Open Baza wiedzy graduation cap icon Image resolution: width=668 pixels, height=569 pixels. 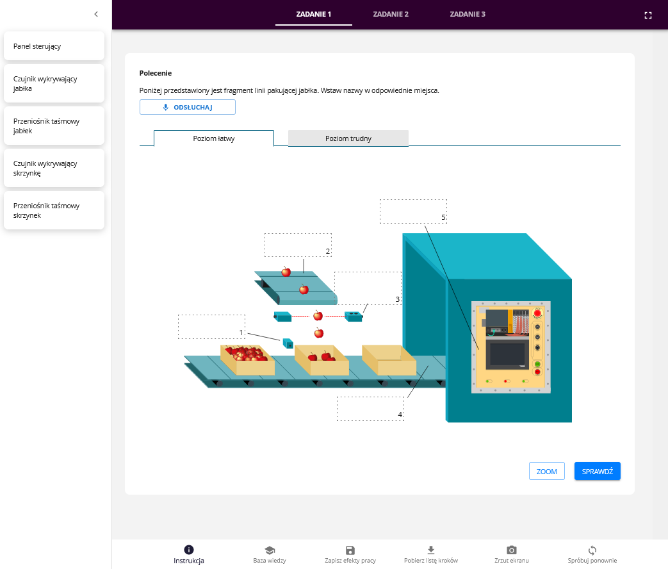[x=270, y=550]
